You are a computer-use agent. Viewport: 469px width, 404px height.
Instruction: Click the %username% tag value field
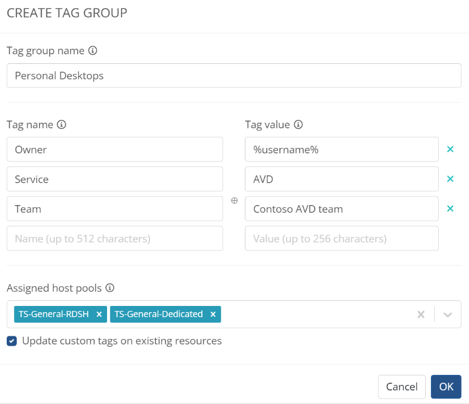tap(341, 150)
